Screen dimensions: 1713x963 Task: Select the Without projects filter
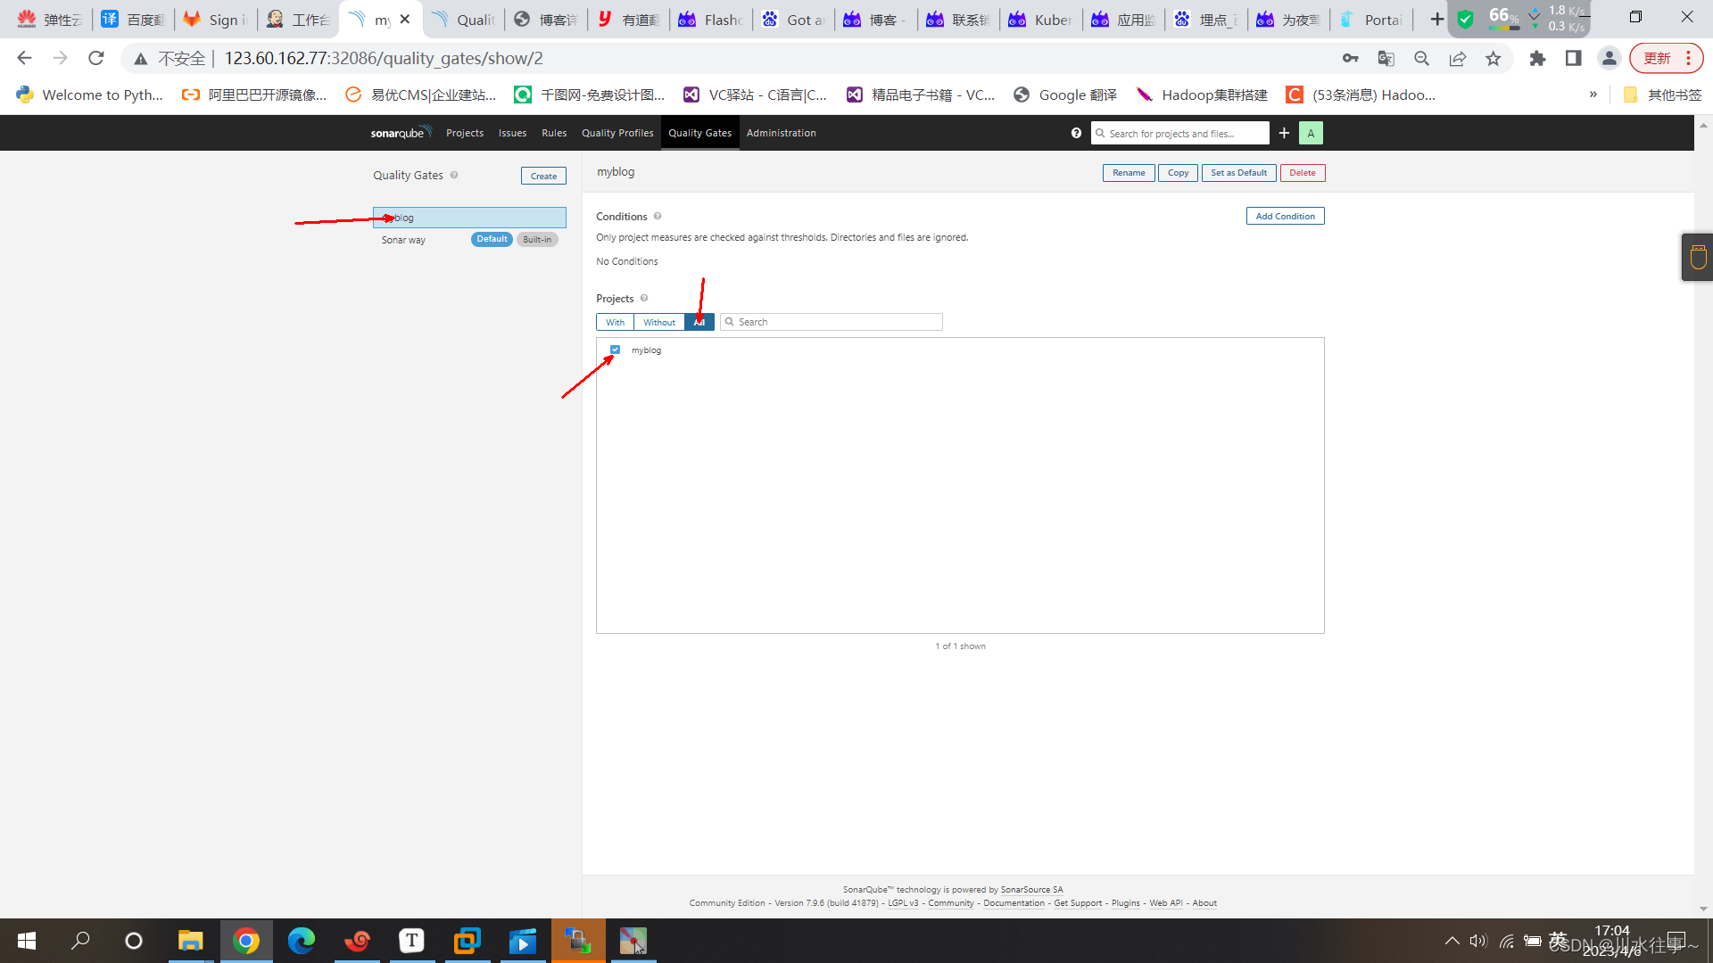[659, 322]
